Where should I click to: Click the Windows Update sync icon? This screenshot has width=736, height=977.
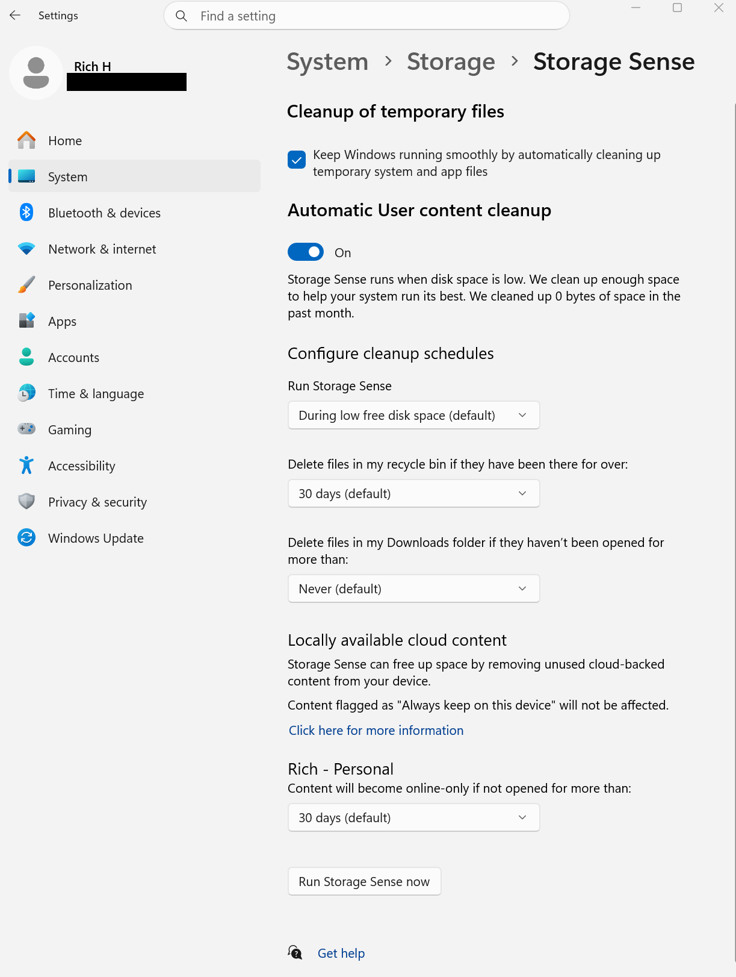click(26, 537)
